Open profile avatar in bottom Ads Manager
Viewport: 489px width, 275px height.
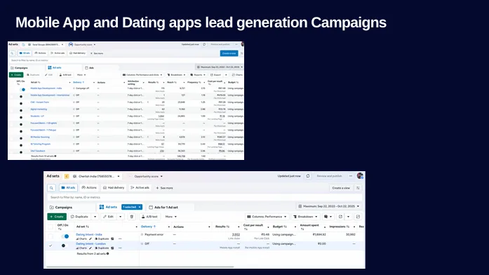point(360,176)
